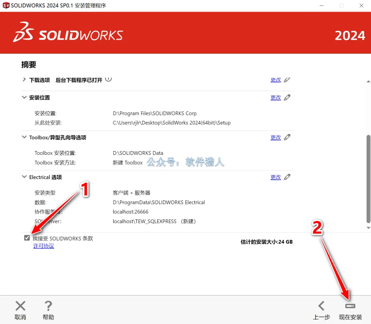Click the scrollbar up arrow

pyautogui.click(x=368, y=81)
